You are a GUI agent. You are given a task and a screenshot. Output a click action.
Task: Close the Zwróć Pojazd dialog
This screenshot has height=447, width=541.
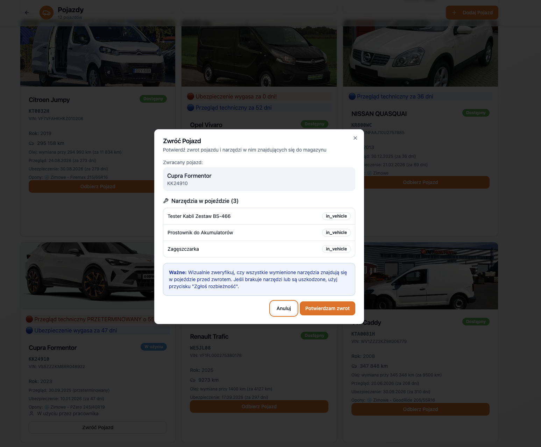tap(355, 138)
